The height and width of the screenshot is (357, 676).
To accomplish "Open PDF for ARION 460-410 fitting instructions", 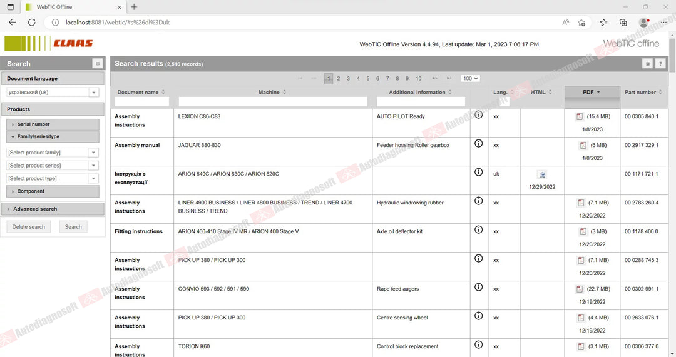I will 583,232.
